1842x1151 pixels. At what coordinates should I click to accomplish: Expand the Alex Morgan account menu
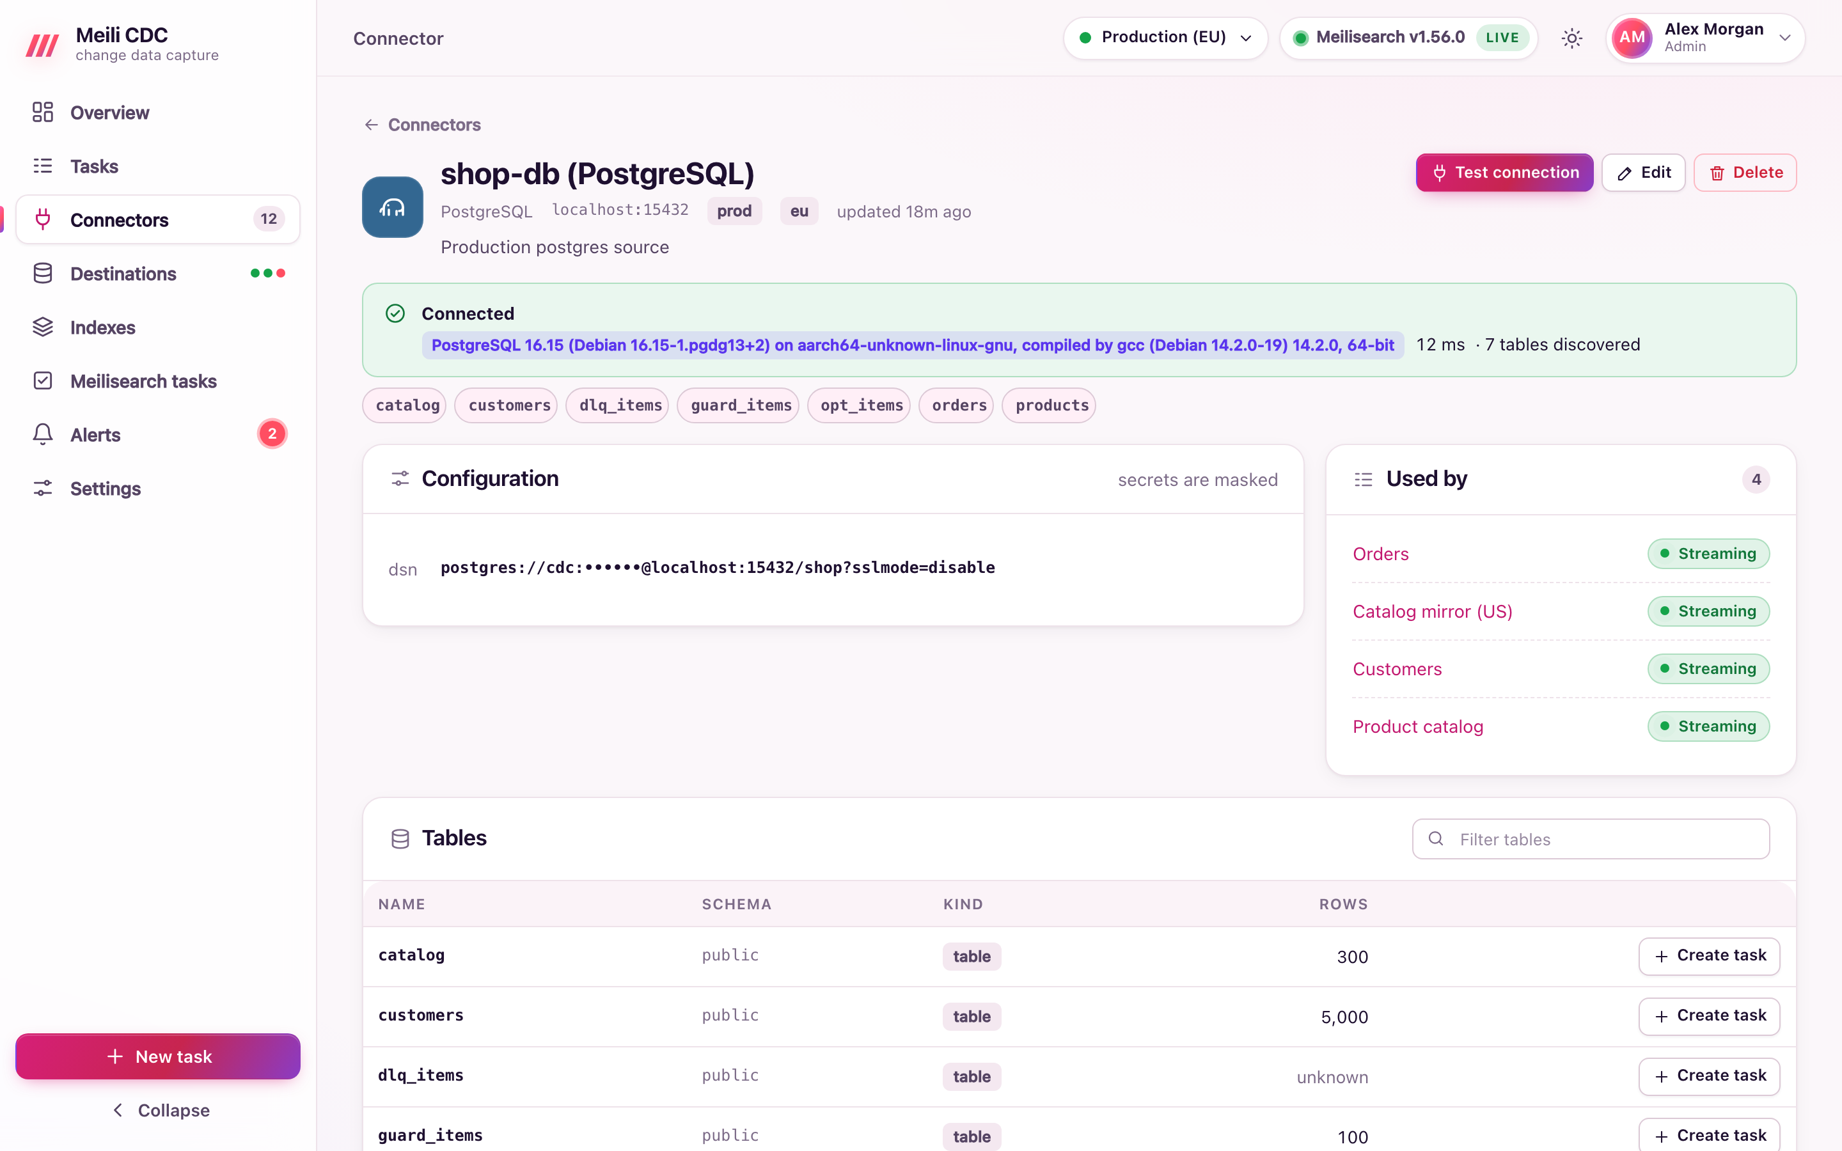point(1706,38)
